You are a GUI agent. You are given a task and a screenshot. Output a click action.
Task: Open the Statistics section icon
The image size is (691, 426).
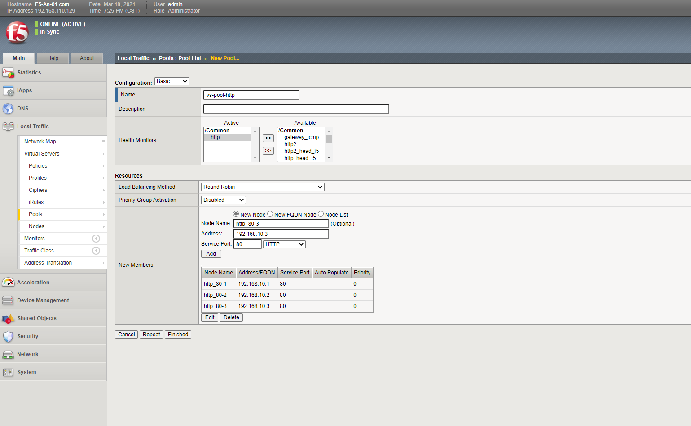pos(8,73)
